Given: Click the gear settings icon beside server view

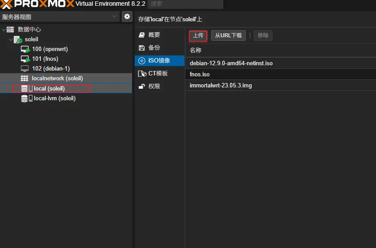Looking at the screenshot, I should pyautogui.click(x=127, y=16).
